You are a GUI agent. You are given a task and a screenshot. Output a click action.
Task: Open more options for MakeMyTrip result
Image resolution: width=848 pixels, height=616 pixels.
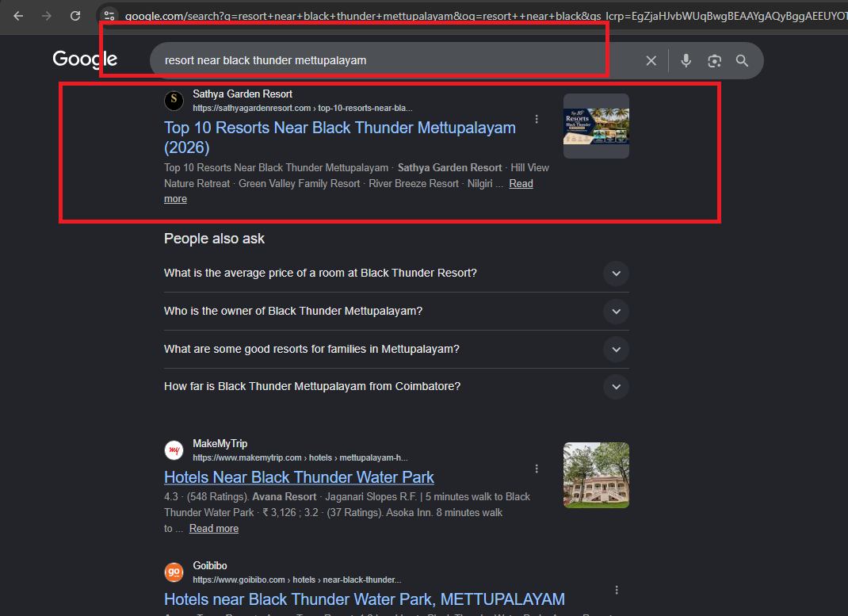pos(537,469)
